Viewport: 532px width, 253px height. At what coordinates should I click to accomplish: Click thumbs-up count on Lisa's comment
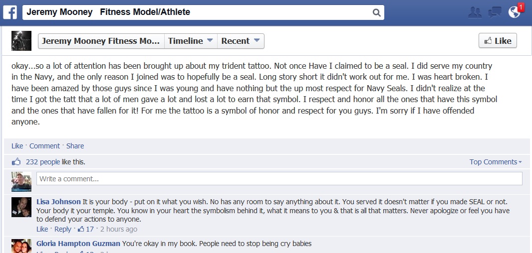[x=85, y=229]
